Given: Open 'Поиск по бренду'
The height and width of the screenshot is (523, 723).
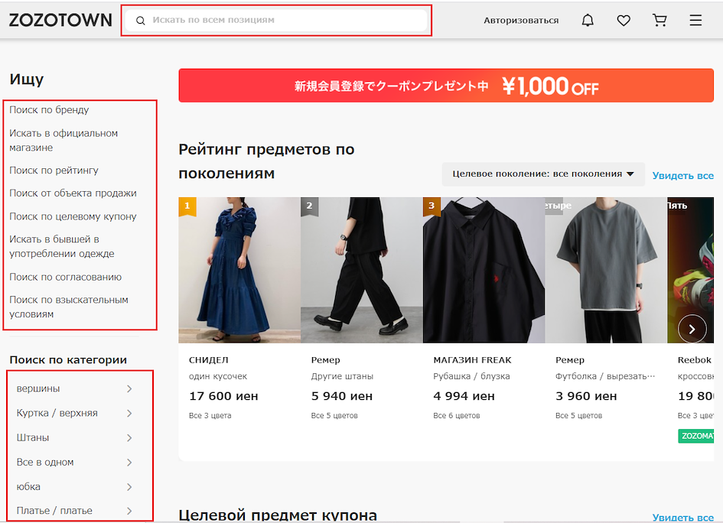Looking at the screenshot, I should coord(49,109).
